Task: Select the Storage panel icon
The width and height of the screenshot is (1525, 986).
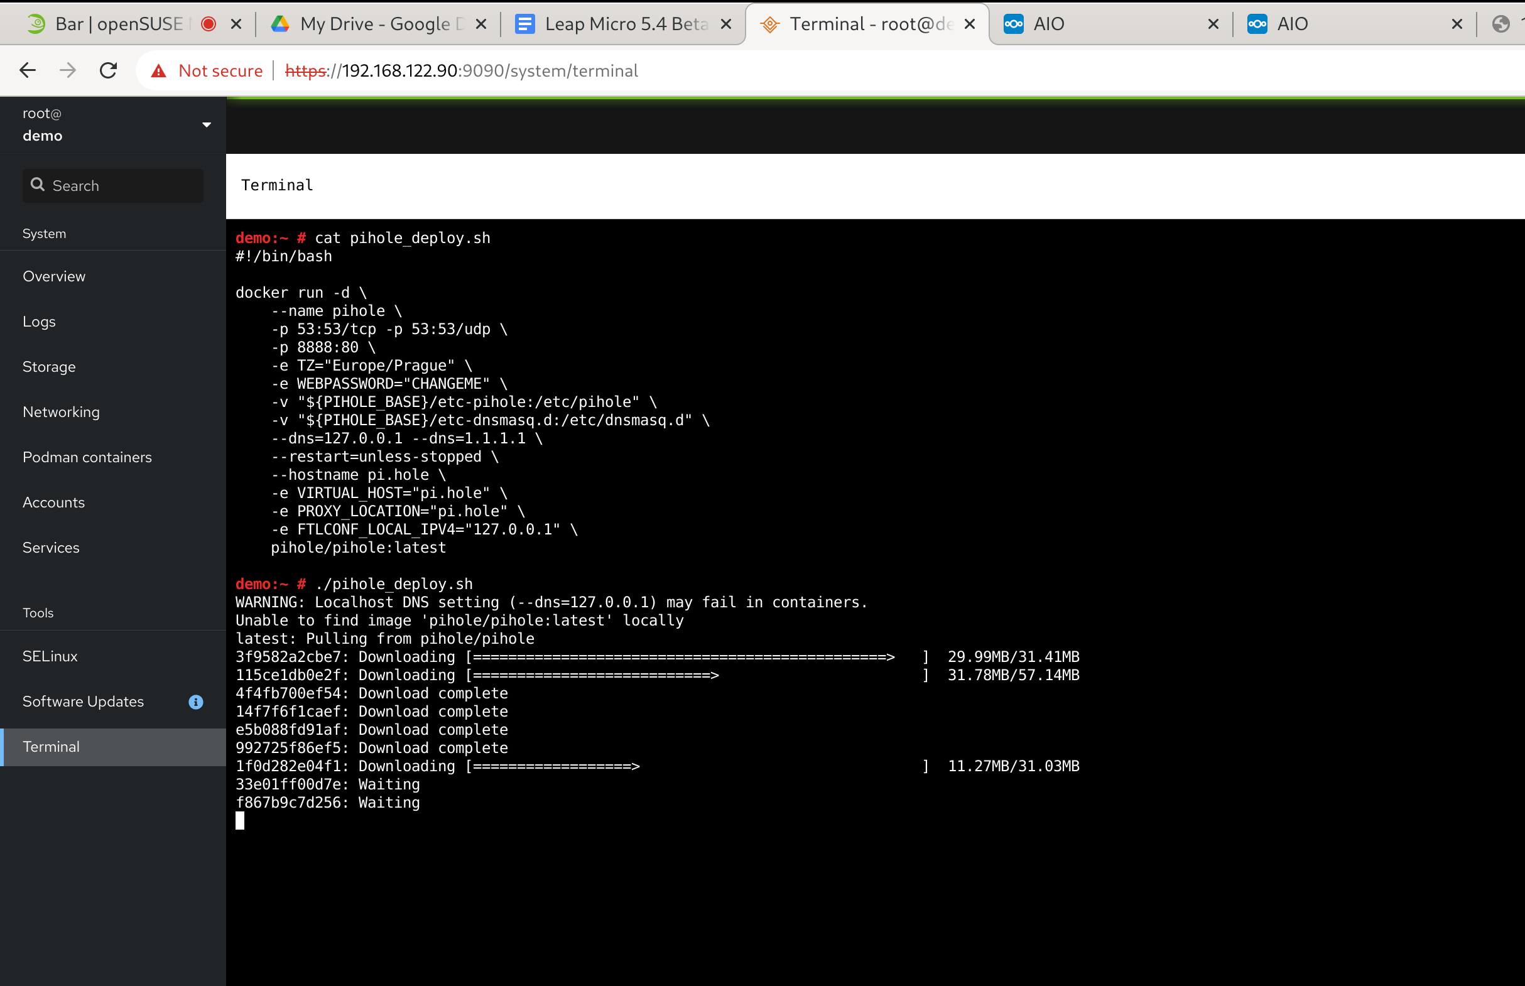Action: pos(49,367)
